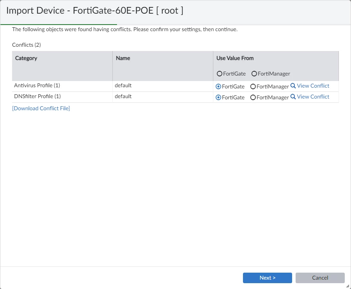Cancel the device import
Image resolution: width=351 pixels, height=289 pixels.
320,278
